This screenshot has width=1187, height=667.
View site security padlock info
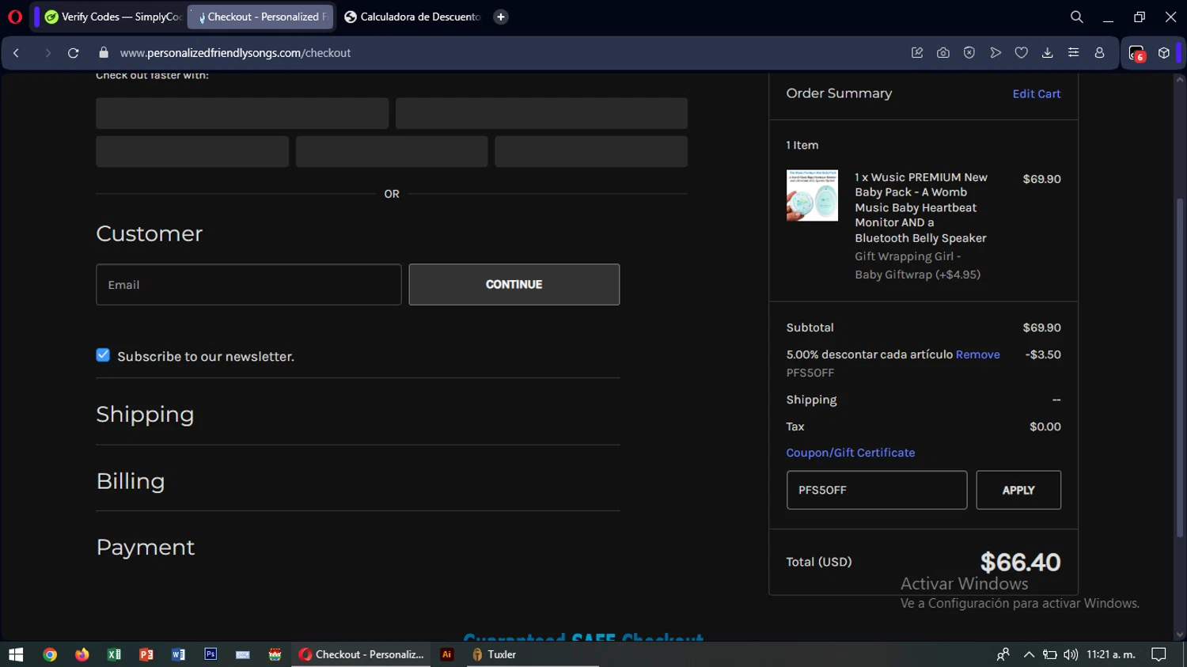(104, 52)
